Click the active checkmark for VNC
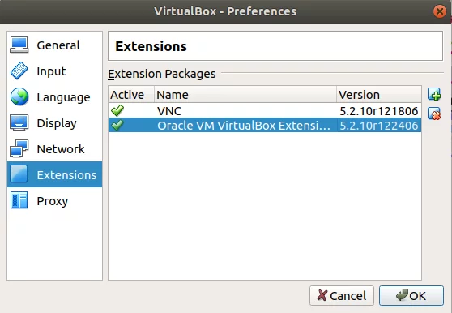The image size is (452, 313). coord(117,110)
